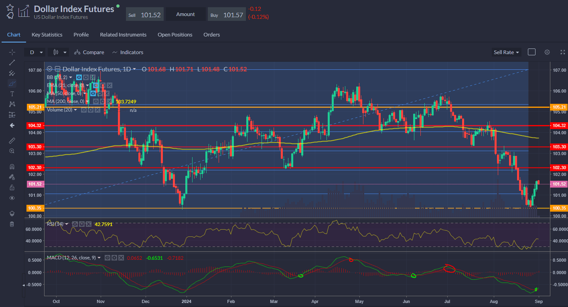Open the Sell Rate dropdown
The image size is (568, 307).
click(506, 52)
